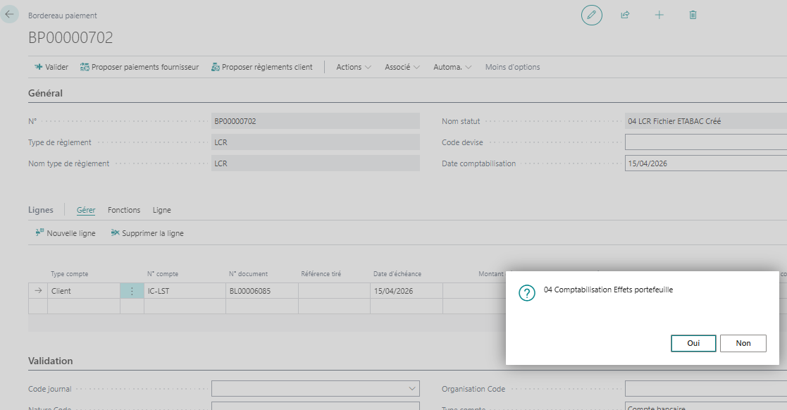Open the assist ellipsis on N° compte IC-LST

click(132, 290)
